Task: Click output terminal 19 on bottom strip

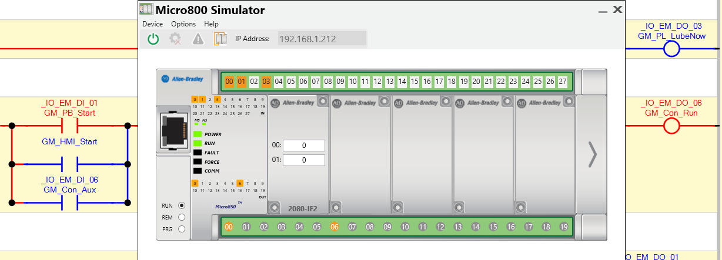Action: [564, 227]
